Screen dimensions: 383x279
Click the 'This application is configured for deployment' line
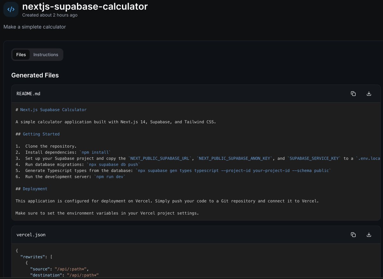pos(167,201)
